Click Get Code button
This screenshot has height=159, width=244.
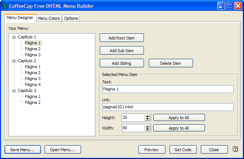183,150
